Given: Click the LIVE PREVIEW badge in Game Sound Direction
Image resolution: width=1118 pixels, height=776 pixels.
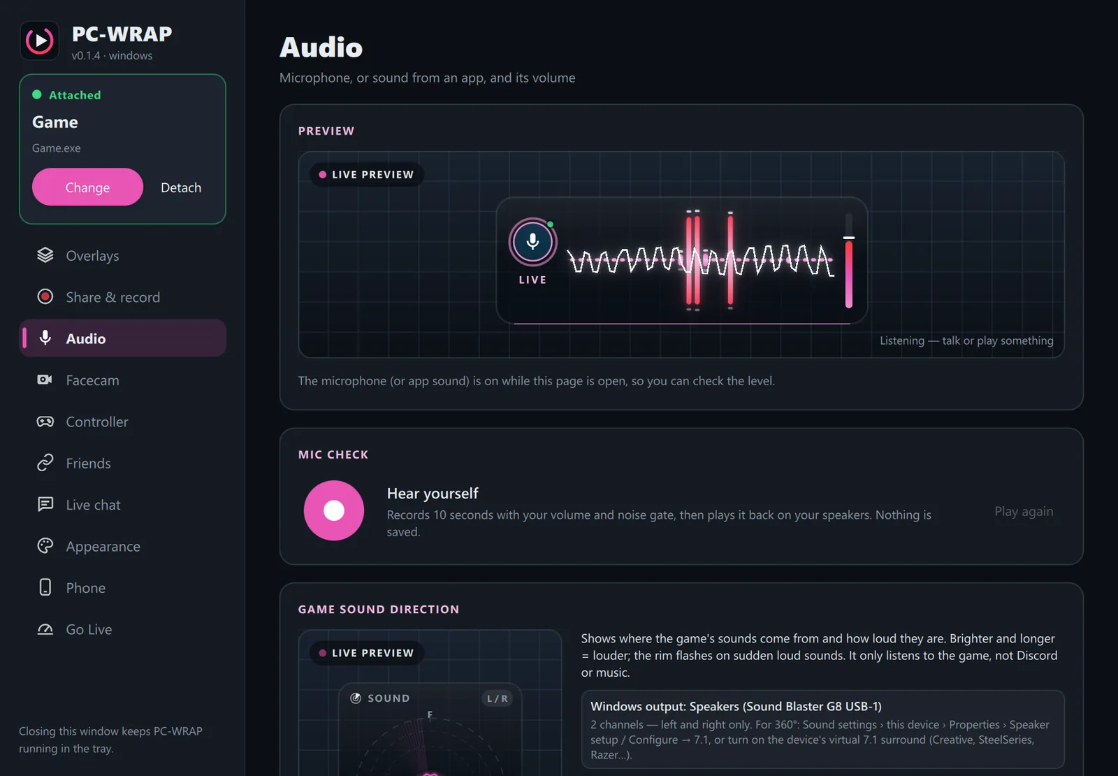Looking at the screenshot, I should point(366,652).
